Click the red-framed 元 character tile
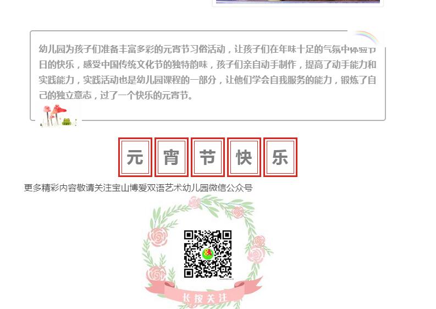The height and width of the screenshot is (309, 436). point(135,157)
